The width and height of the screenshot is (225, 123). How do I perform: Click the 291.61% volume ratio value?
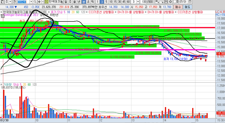click(64, 7)
